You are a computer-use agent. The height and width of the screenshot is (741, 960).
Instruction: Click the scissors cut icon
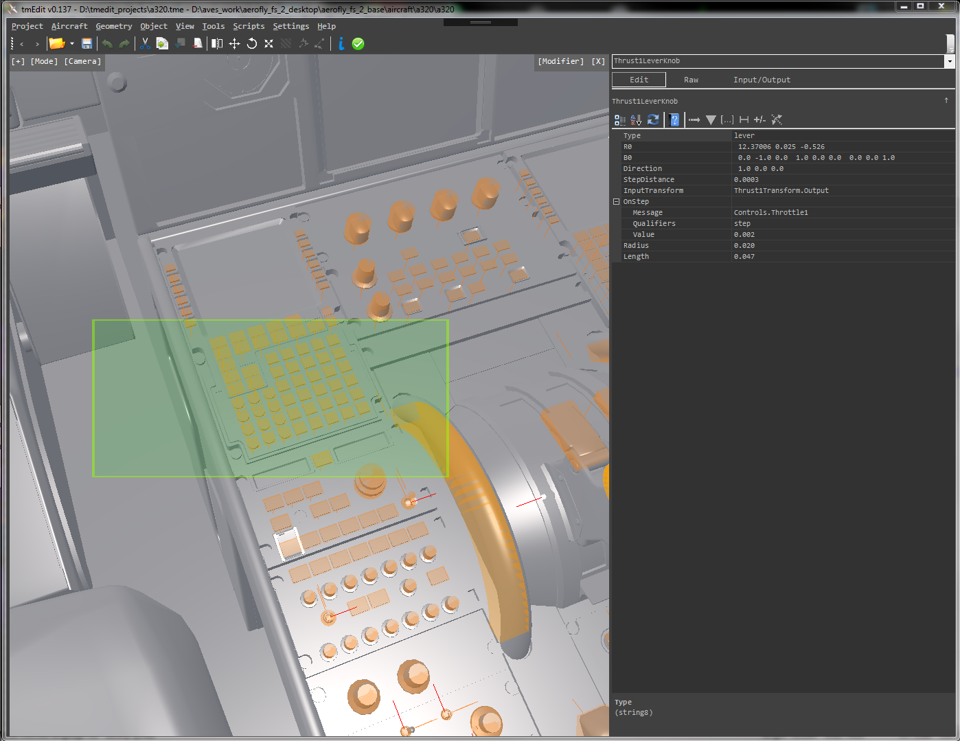[145, 44]
